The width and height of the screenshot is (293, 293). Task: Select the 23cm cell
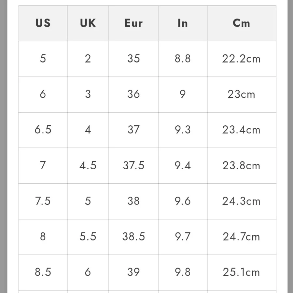pyautogui.click(x=241, y=94)
